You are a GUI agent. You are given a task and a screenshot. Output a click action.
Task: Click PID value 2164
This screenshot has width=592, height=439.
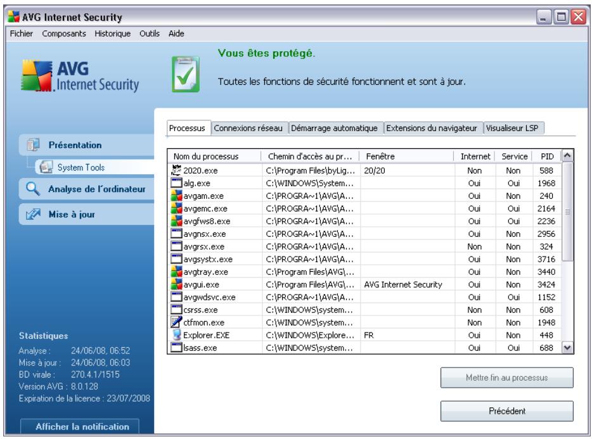pos(546,209)
